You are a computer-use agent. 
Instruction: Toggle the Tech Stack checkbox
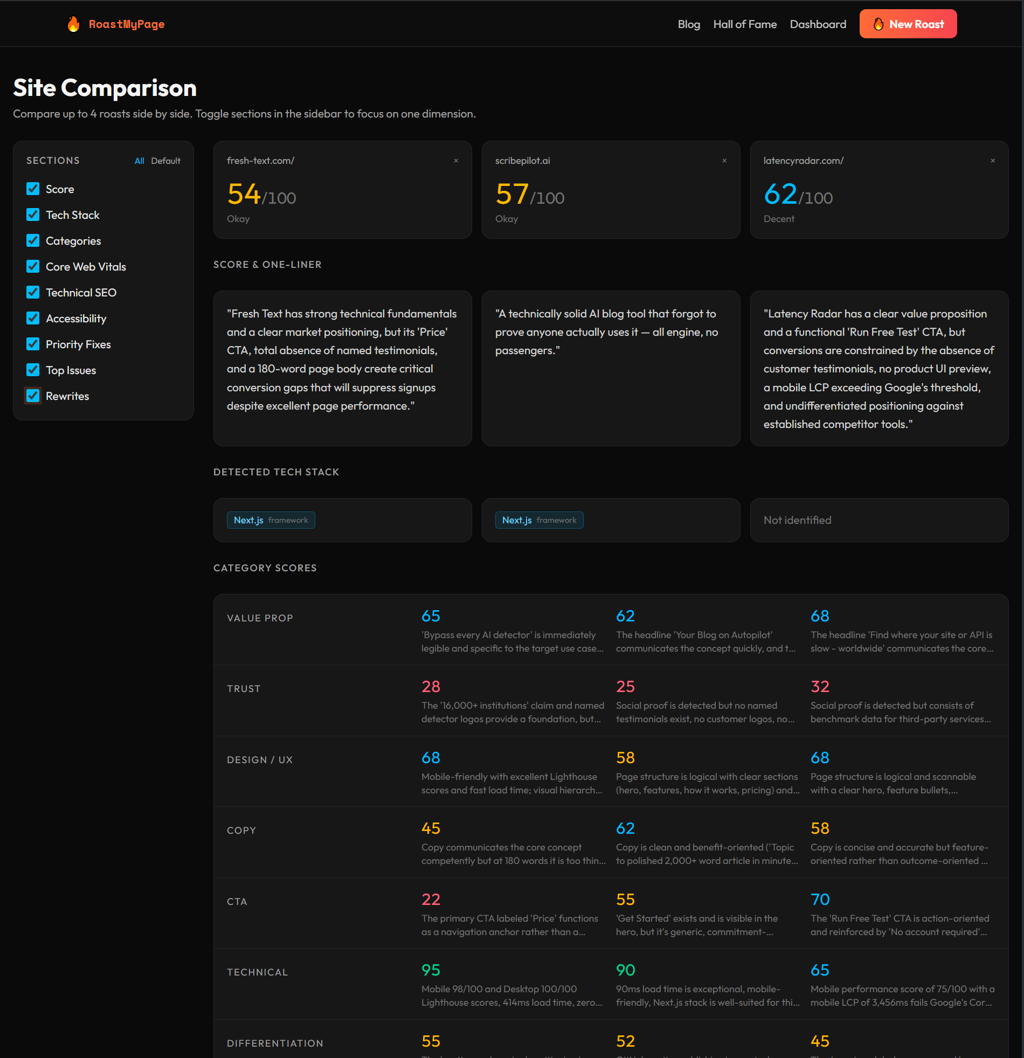click(33, 215)
